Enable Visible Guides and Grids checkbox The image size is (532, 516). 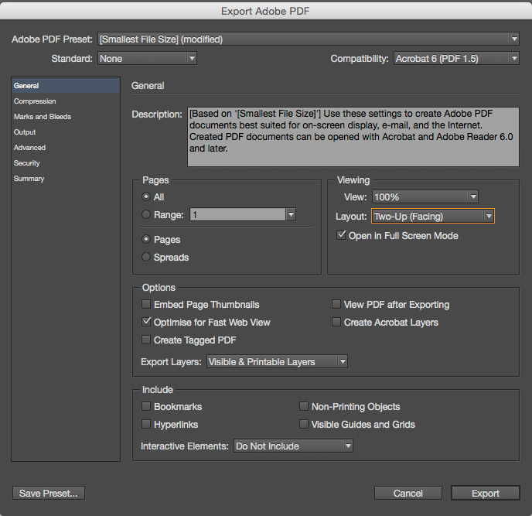(304, 424)
